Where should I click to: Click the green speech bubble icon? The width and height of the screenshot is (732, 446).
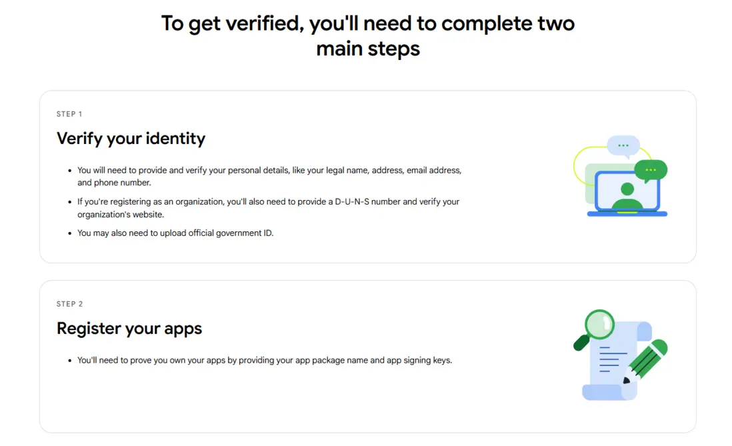[x=651, y=170]
